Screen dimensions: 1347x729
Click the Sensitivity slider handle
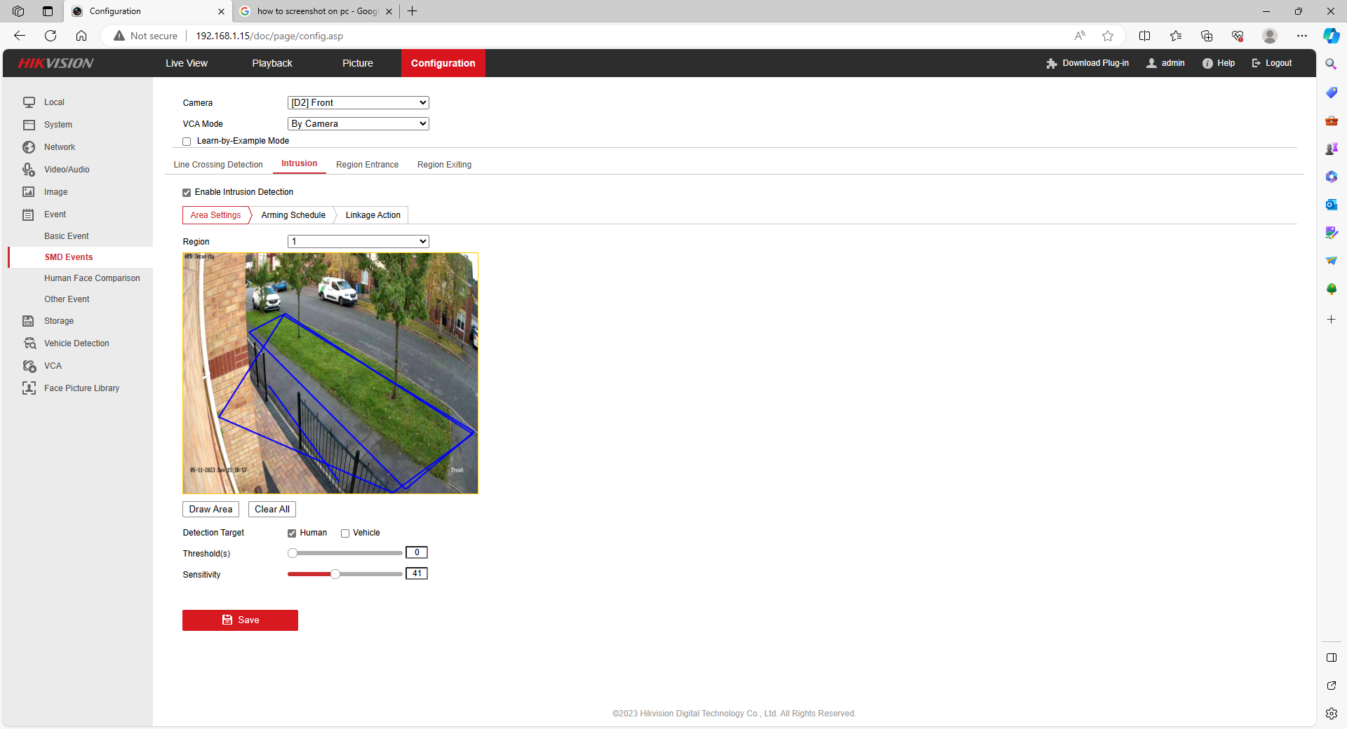[335, 574]
